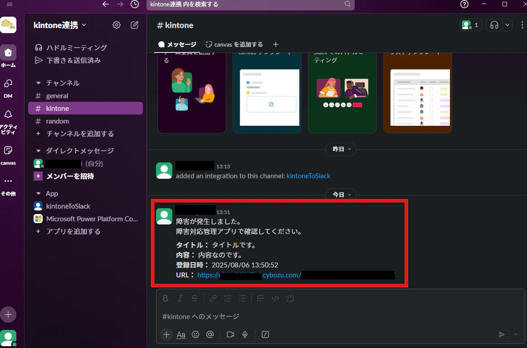The height and width of the screenshot is (348, 527).
Task: Open ハドルミーティング in sidebar
Action: [85, 48]
